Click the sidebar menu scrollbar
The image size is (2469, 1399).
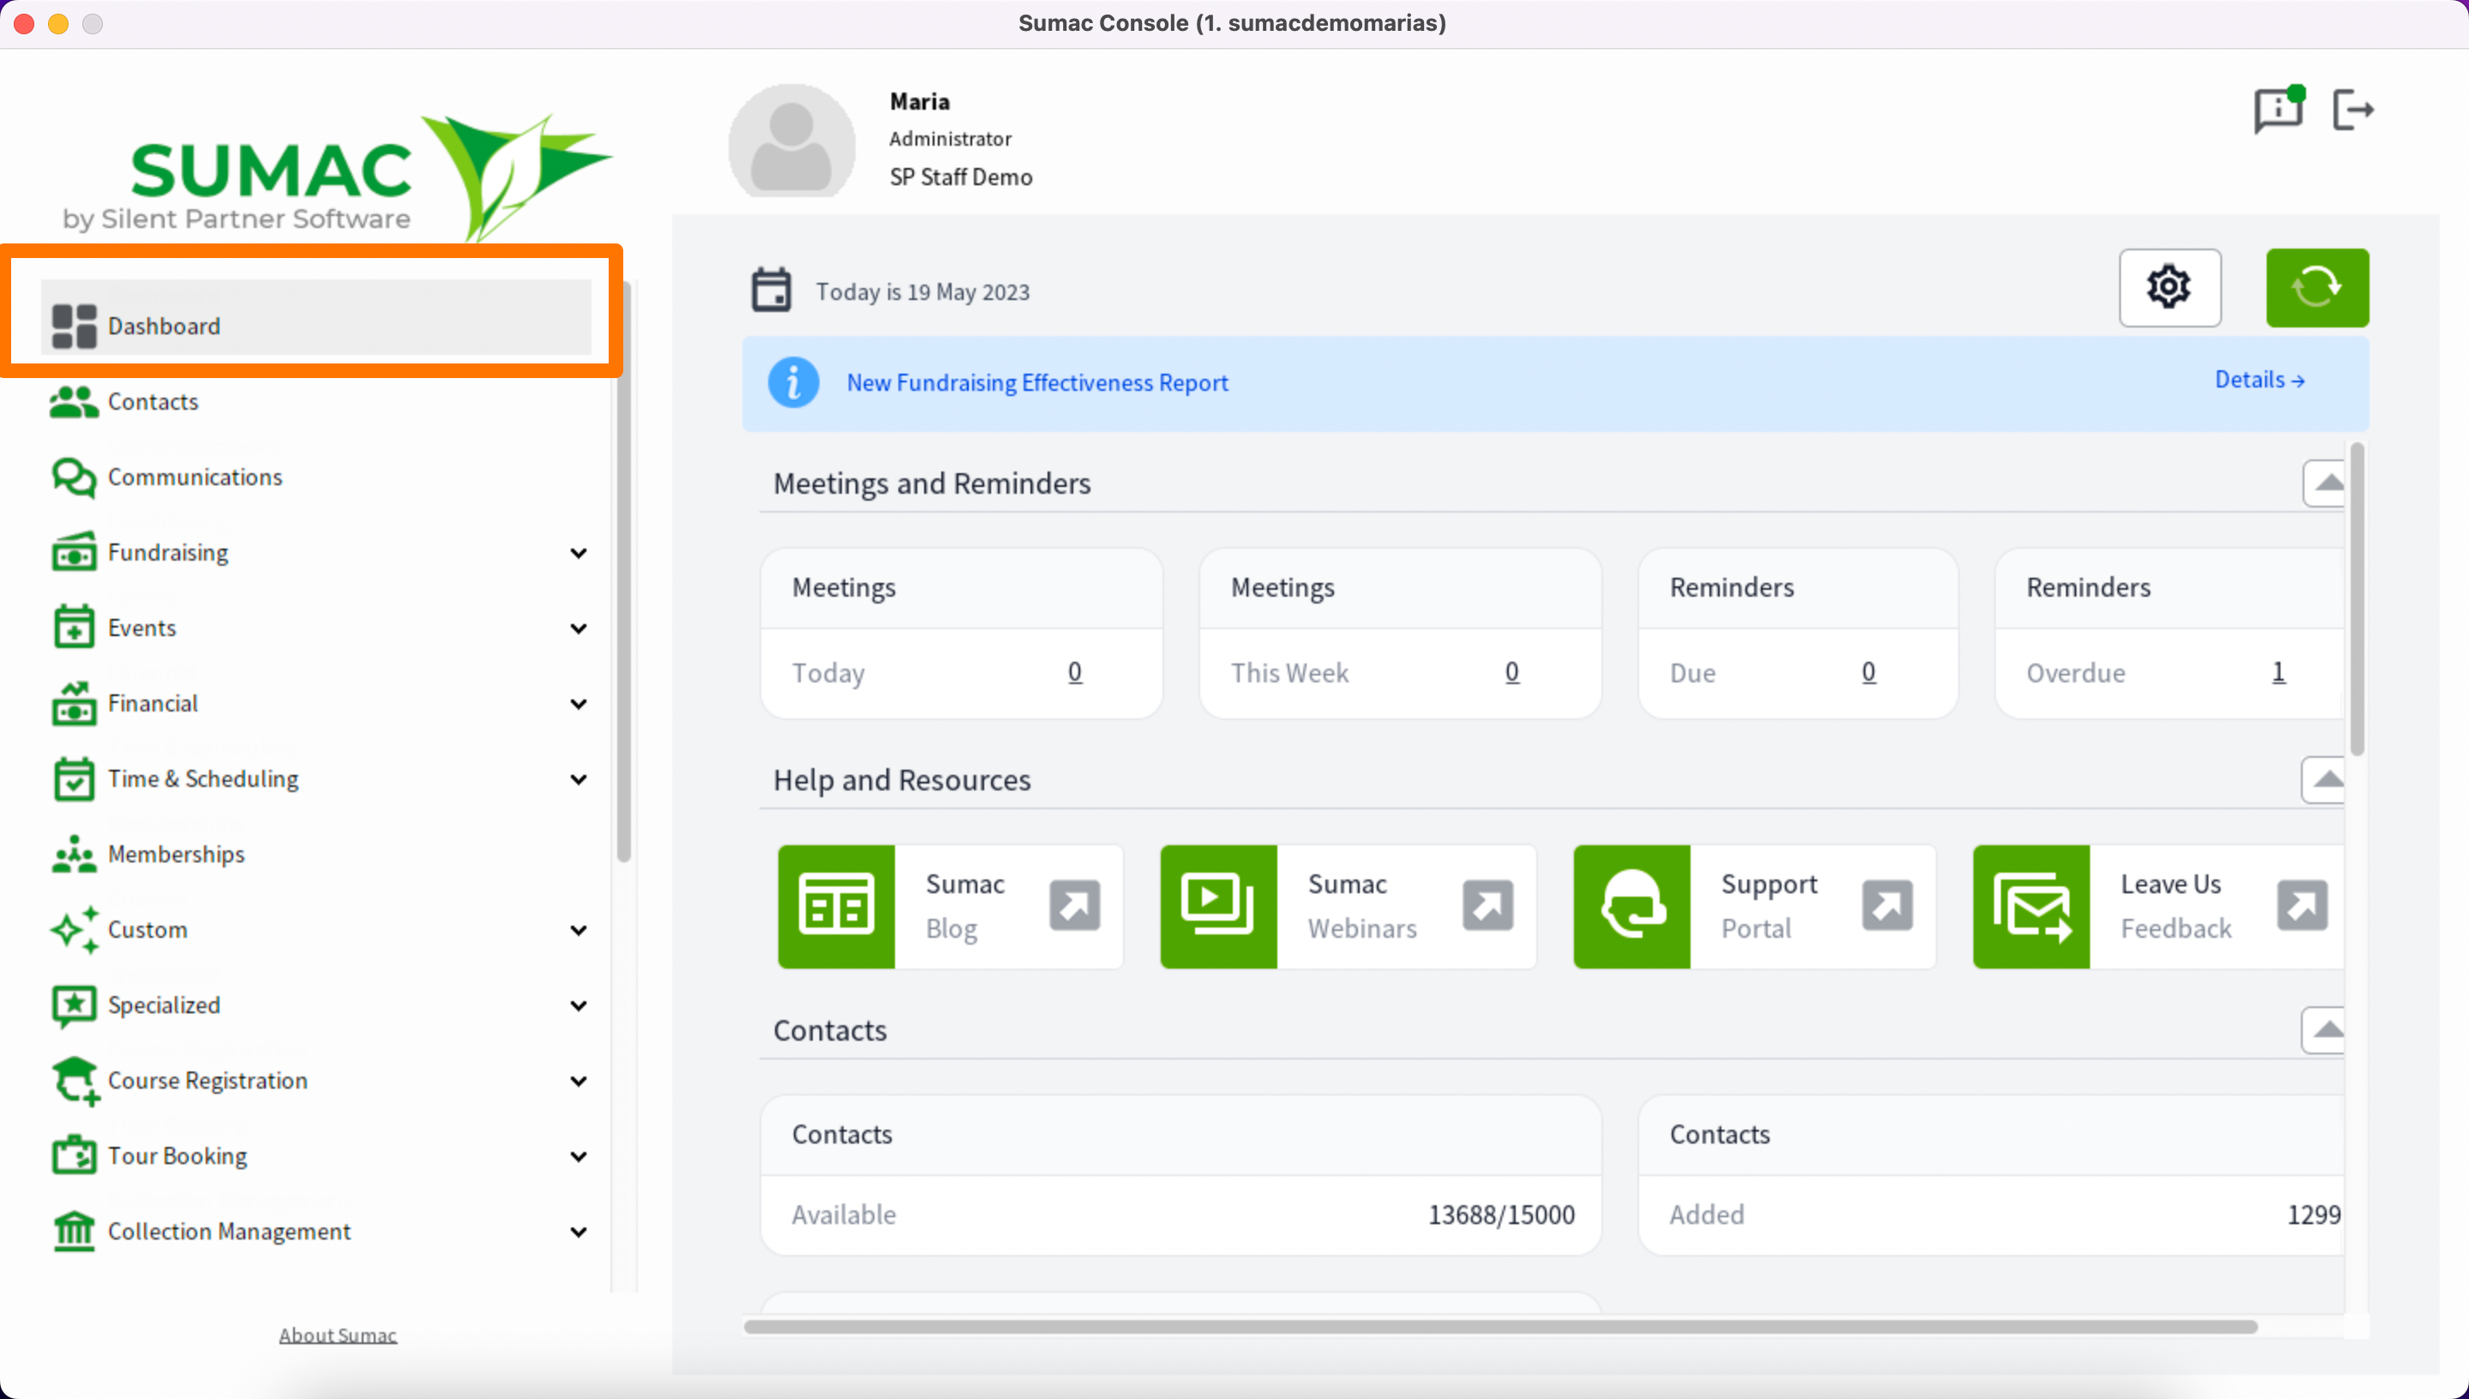click(x=623, y=572)
